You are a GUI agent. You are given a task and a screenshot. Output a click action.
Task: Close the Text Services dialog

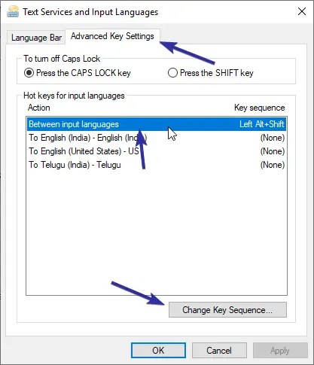tap(302, 11)
